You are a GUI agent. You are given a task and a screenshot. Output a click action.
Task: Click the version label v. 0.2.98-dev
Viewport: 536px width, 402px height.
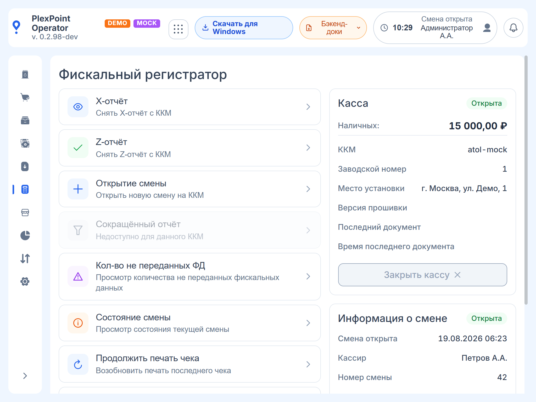click(55, 37)
